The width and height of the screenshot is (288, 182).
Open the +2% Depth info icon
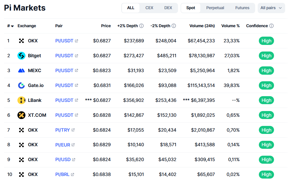click(141, 26)
